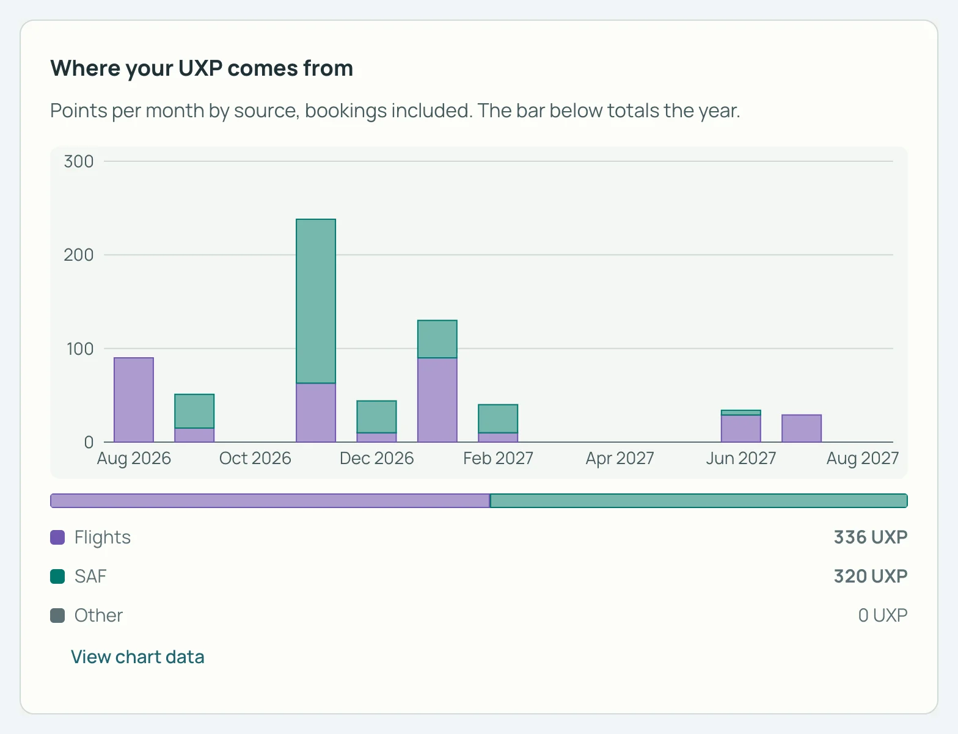Click the Apr 2027 axis label

tap(620, 459)
